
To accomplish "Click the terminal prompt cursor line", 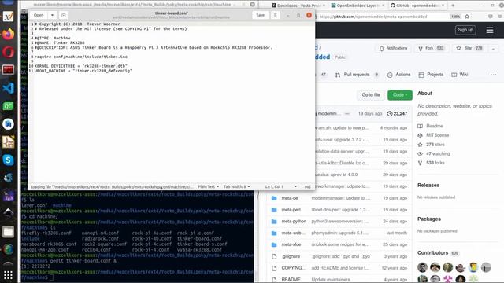I will pos(51,277).
